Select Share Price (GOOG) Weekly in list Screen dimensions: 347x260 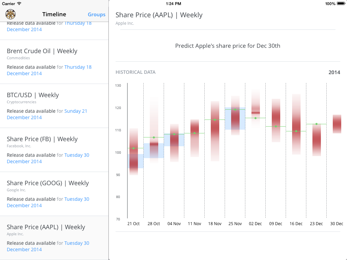click(x=48, y=183)
